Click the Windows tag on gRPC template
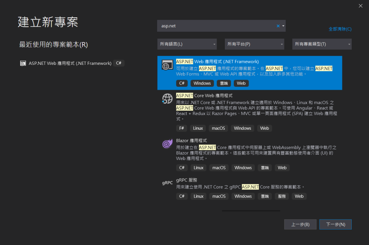Screen dimensions: 369x245 (x=243, y=196)
